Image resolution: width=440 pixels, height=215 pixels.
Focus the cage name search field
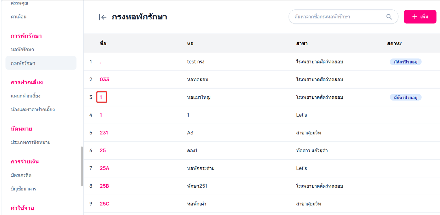click(338, 17)
